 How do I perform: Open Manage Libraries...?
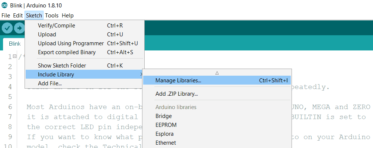coord(217,80)
